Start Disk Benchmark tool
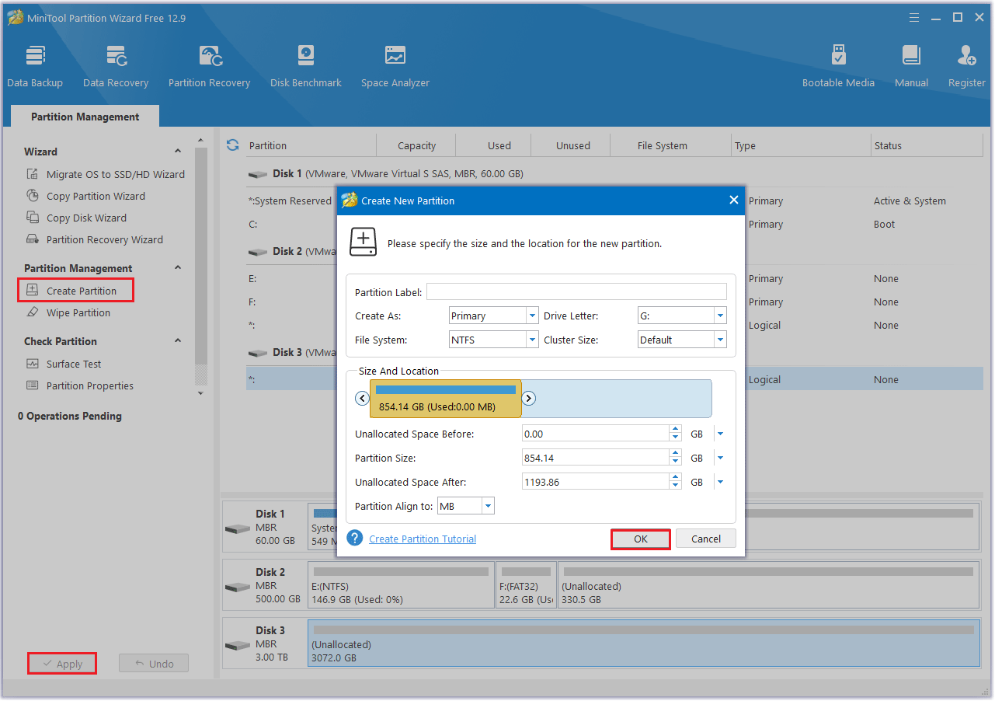995x701 pixels. (x=306, y=66)
